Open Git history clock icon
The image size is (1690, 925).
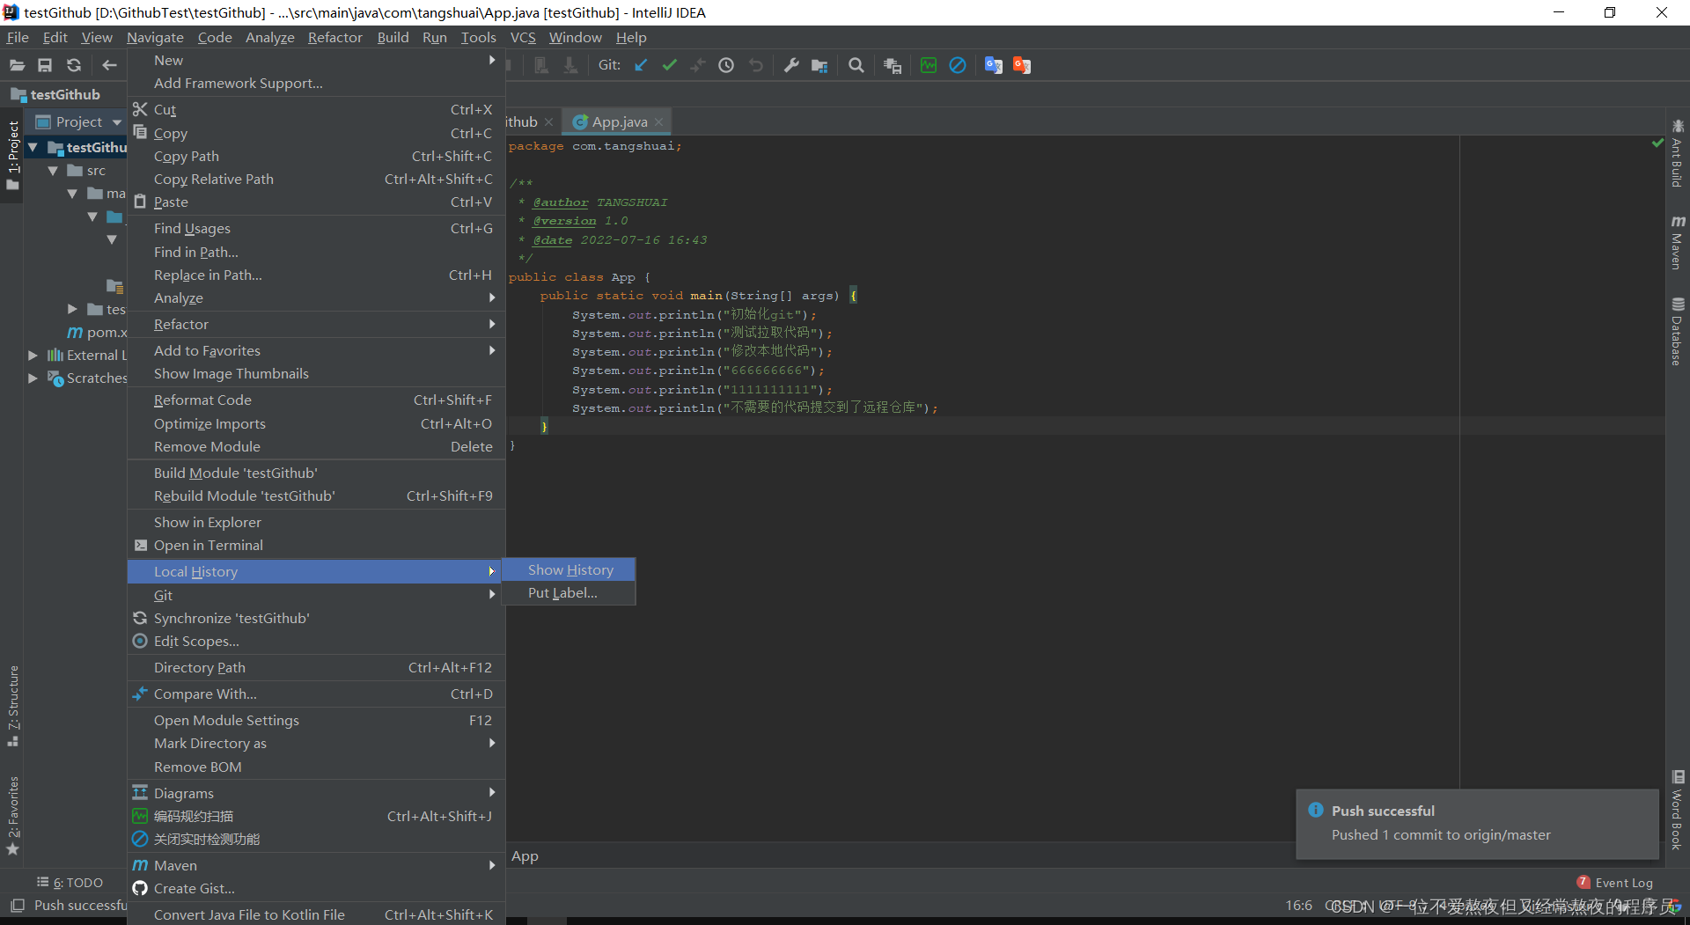726,65
